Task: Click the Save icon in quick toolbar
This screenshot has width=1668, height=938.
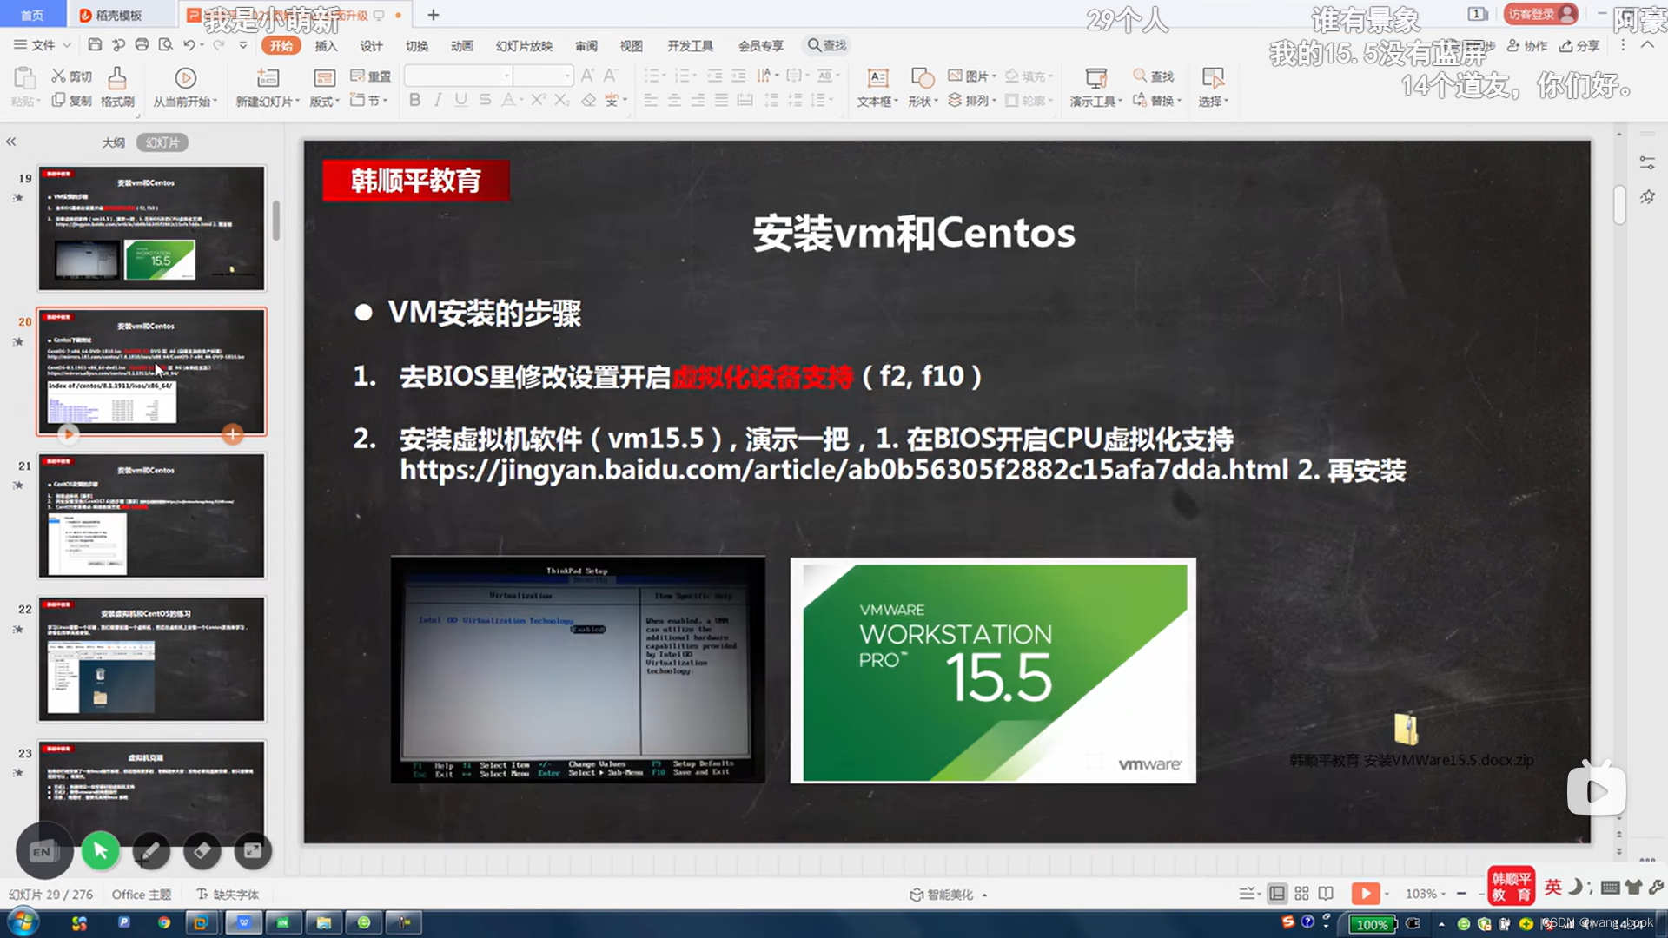Action: click(x=96, y=44)
